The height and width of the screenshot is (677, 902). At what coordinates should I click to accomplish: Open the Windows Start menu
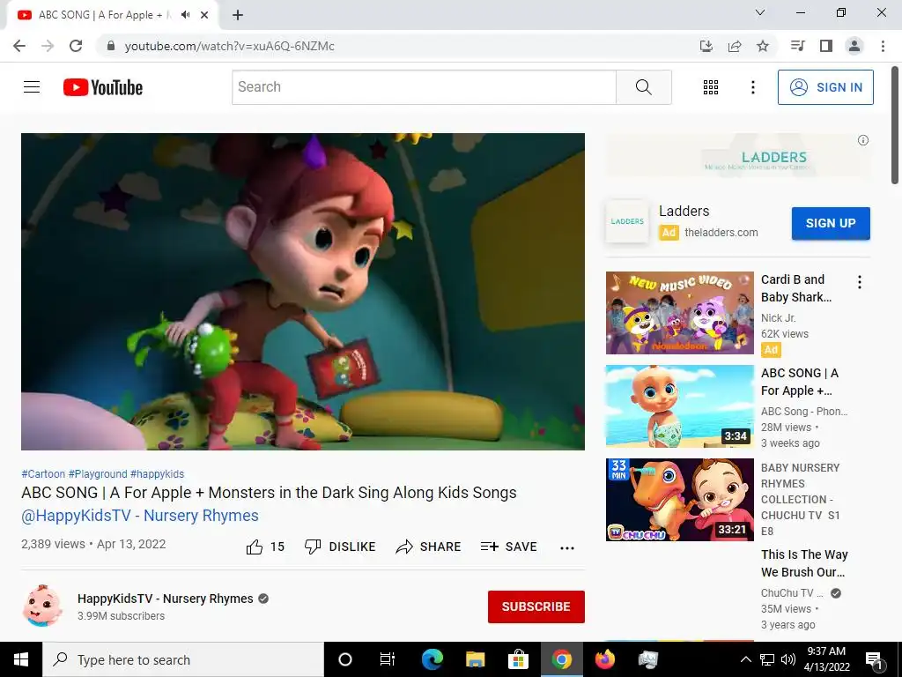pyautogui.click(x=21, y=659)
